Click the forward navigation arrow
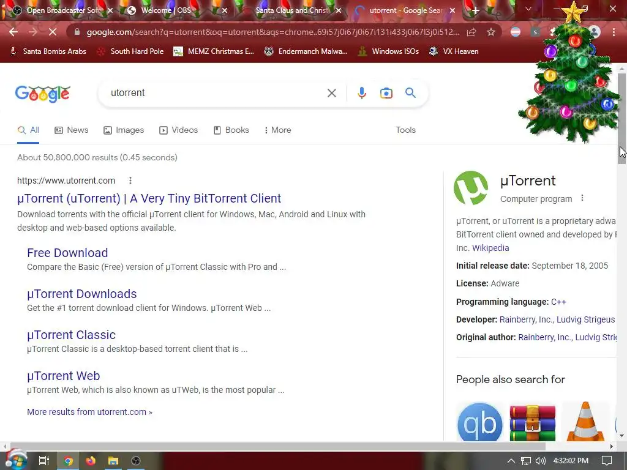This screenshot has width=627, height=470. click(x=33, y=32)
